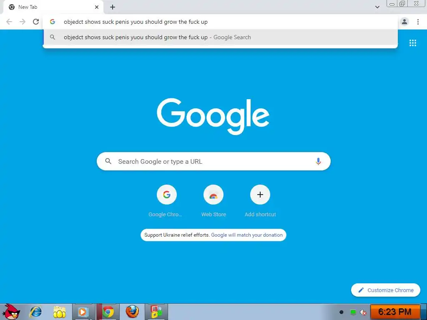The image size is (427, 320).
Task: Click the green monitor tray icon
Action: pyautogui.click(x=353, y=312)
